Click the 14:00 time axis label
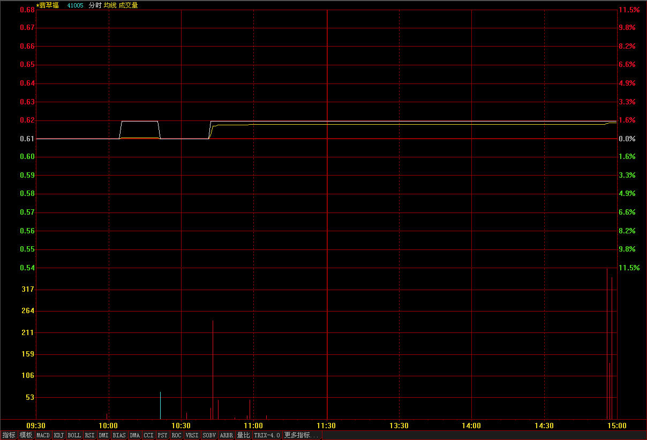The image size is (647, 440). (471, 426)
